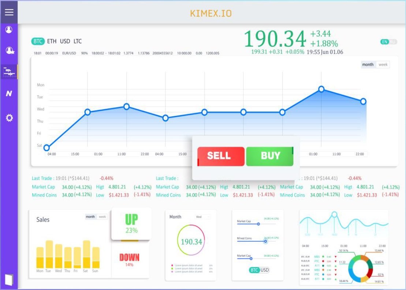Toggle BTC in the BTC/USD switch
Image resolution: width=406 pixels, height=290 pixels.
tap(254, 270)
